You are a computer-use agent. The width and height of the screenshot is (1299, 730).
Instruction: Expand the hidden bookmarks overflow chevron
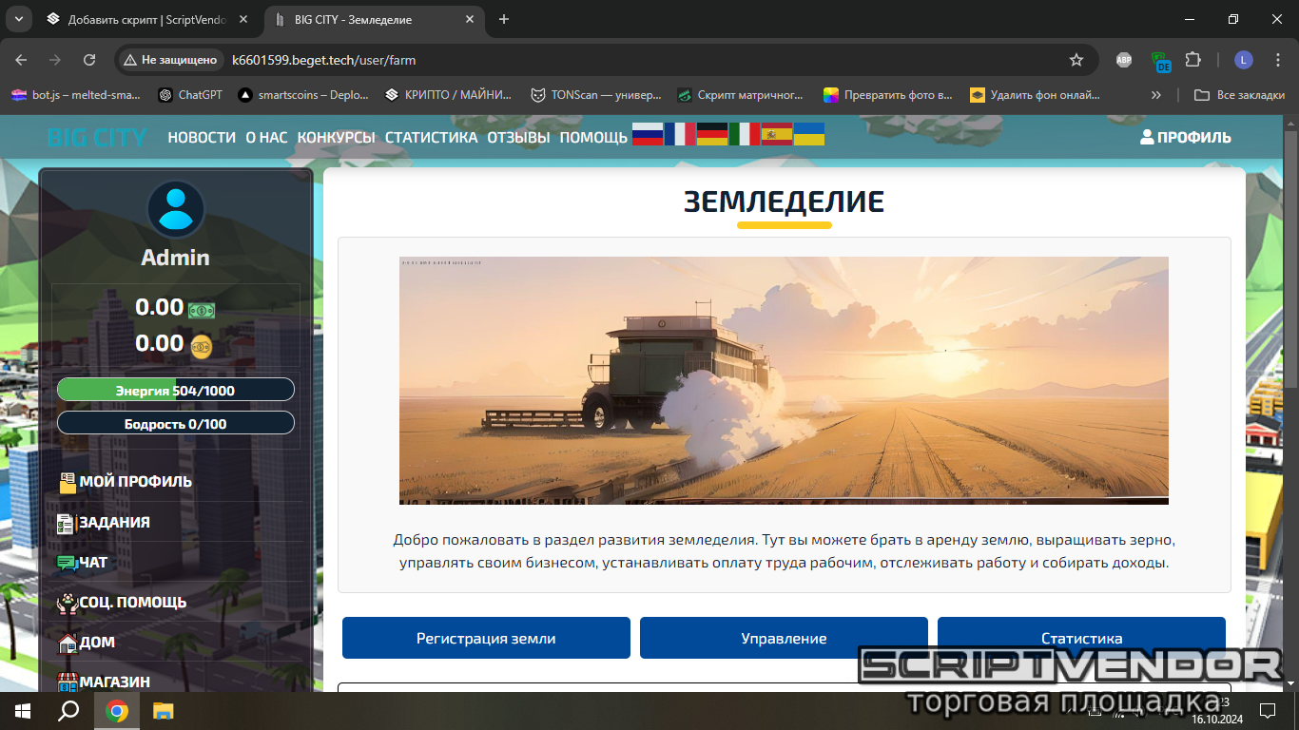[x=1156, y=95]
